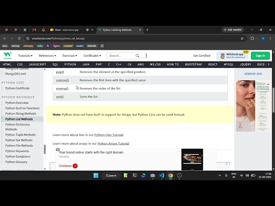Click inside the W3Schools search field
This screenshot has width=275, height=206.
[122, 56]
